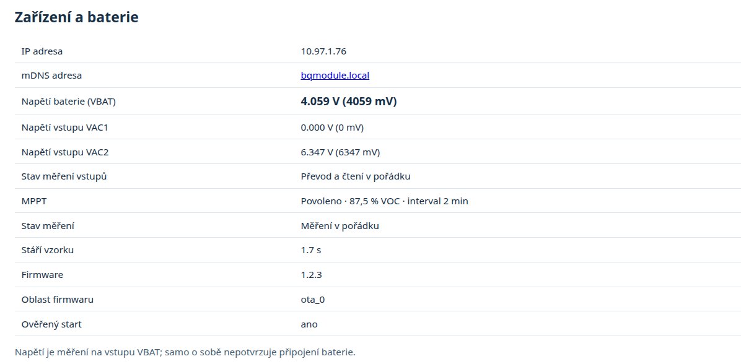This screenshot has height=364, width=741.
Task: Click the 'Stáří vzorku' label
Action: coord(47,250)
